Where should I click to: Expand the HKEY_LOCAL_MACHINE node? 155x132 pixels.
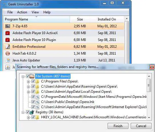point(28,117)
